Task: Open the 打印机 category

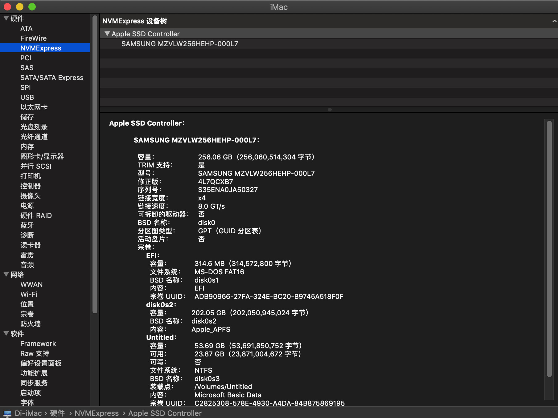Action: pyautogui.click(x=31, y=176)
